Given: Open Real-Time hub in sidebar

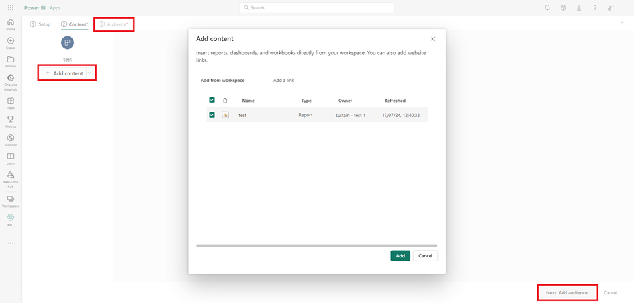Looking at the screenshot, I should pos(11,177).
